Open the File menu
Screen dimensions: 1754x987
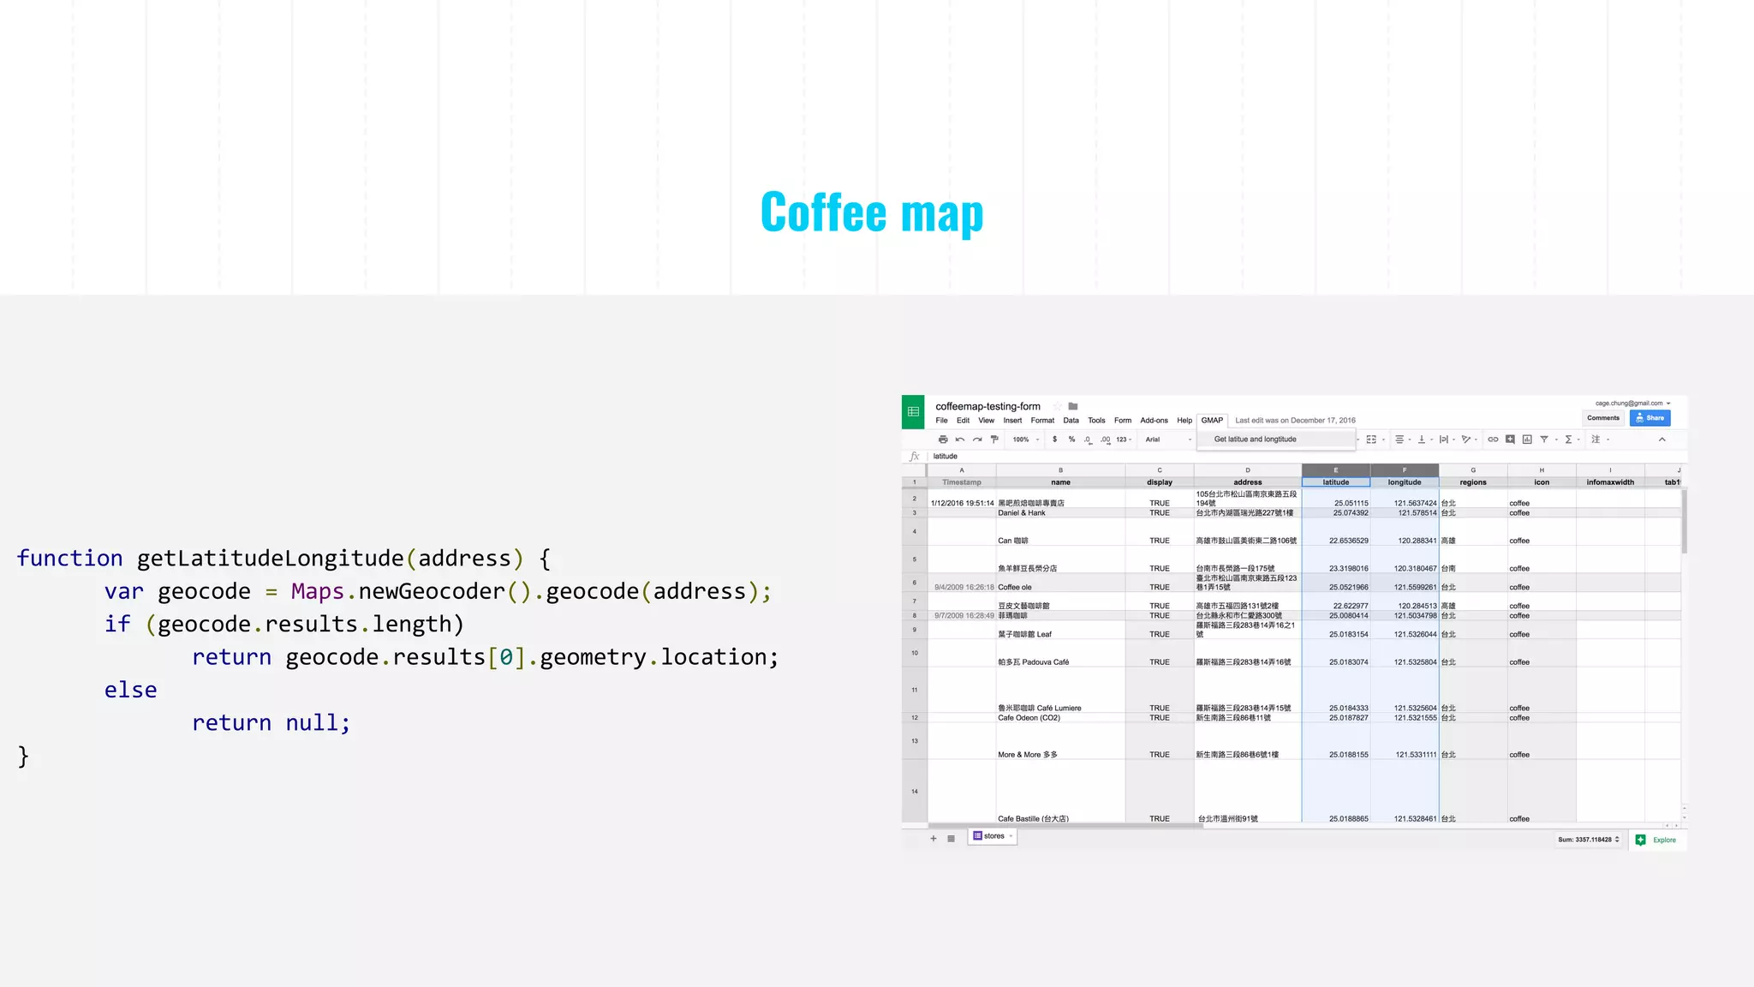click(x=941, y=421)
